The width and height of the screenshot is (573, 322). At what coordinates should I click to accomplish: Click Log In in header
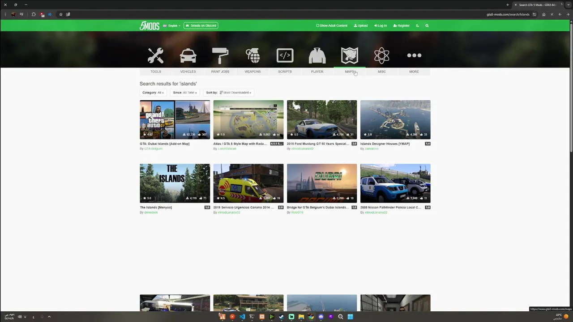[x=381, y=25]
